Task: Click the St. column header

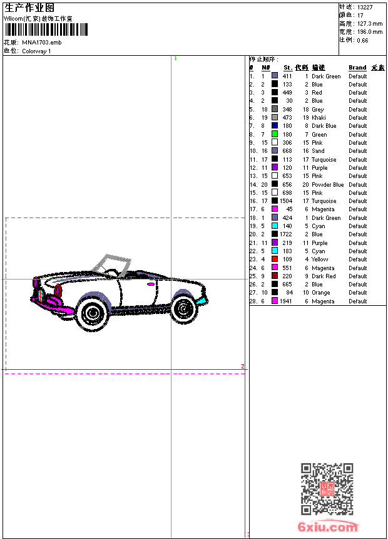Action: point(287,68)
